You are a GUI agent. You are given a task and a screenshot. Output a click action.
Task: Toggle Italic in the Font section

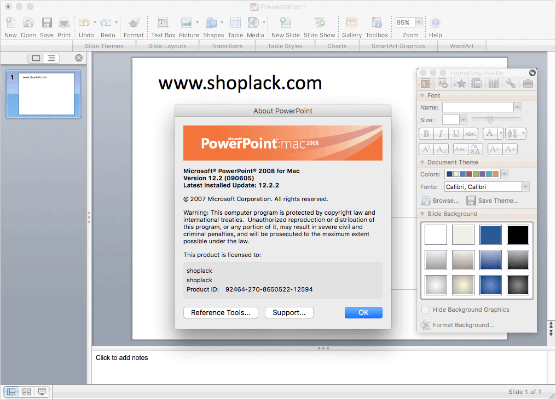[x=441, y=134]
